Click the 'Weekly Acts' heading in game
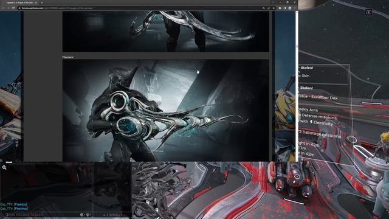Viewport: 389px width, 219px height. click(308, 109)
